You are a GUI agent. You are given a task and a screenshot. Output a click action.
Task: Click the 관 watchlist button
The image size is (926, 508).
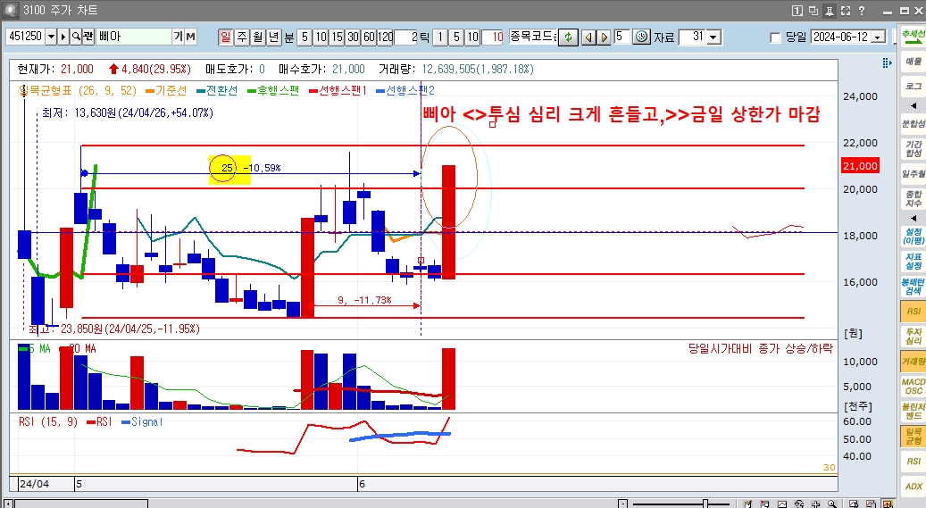coord(88,37)
